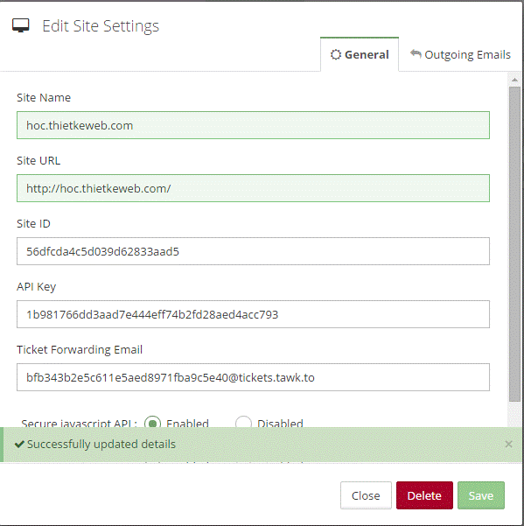Click the Ticket Forwarding Email field
This screenshot has width=524, height=526.
253,377
